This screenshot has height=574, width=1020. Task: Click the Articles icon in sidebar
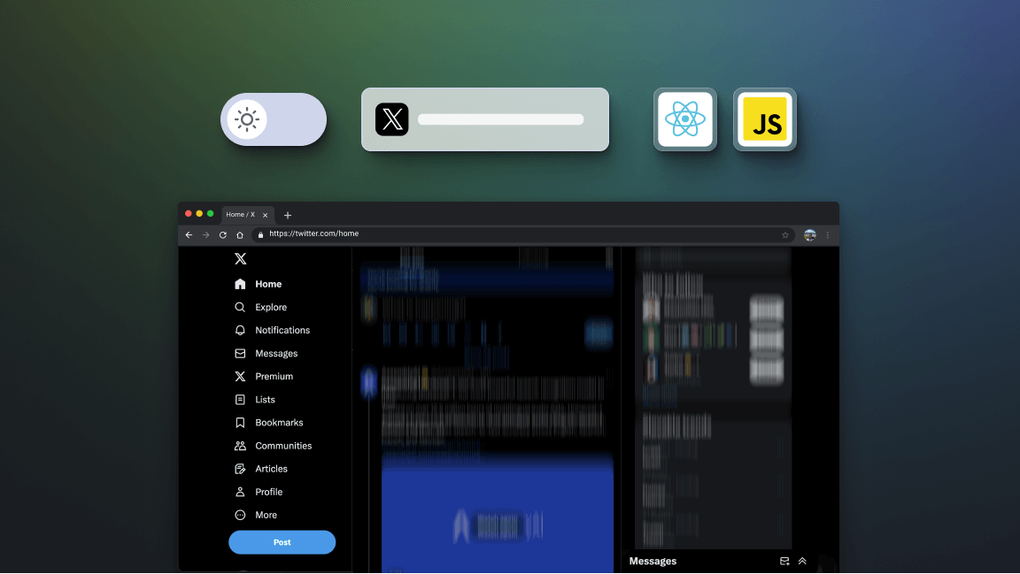tap(240, 469)
